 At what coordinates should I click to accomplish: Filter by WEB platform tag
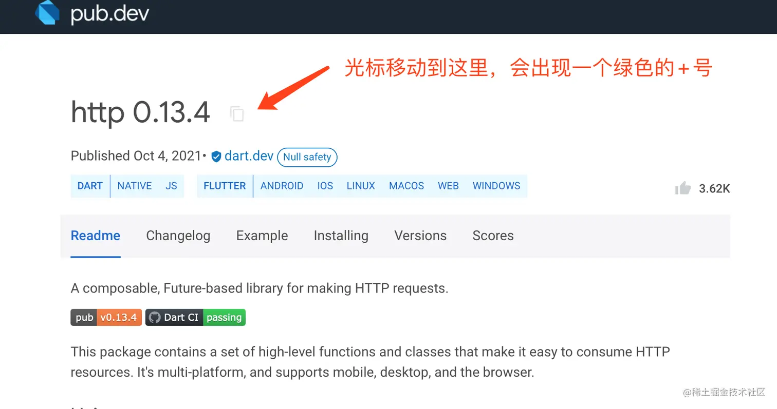pos(448,186)
